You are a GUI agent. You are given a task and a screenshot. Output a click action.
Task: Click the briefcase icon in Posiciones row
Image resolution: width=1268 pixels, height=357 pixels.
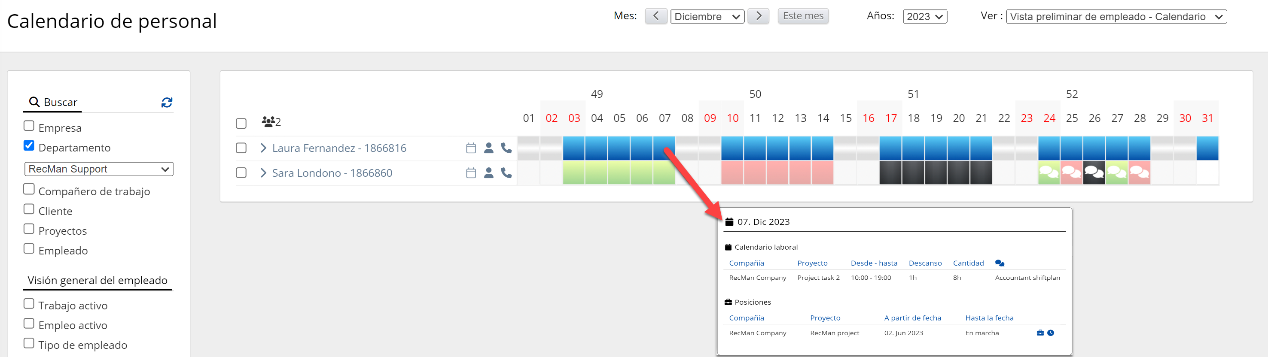[1039, 333]
